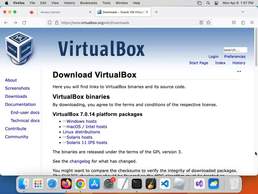This screenshot has height=194, width=258.
Task: Click the VirtualBox cube logo
Action: coord(19,48)
